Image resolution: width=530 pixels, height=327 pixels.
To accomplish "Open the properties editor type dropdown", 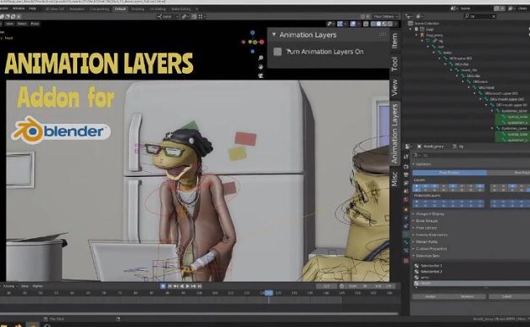I will coord(408,147).
